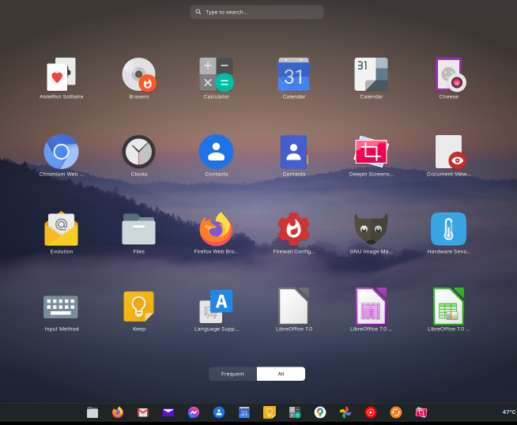Launch Brasero disc burner
This screenshot has width=517, height=425.
click(x=139, y=75)
